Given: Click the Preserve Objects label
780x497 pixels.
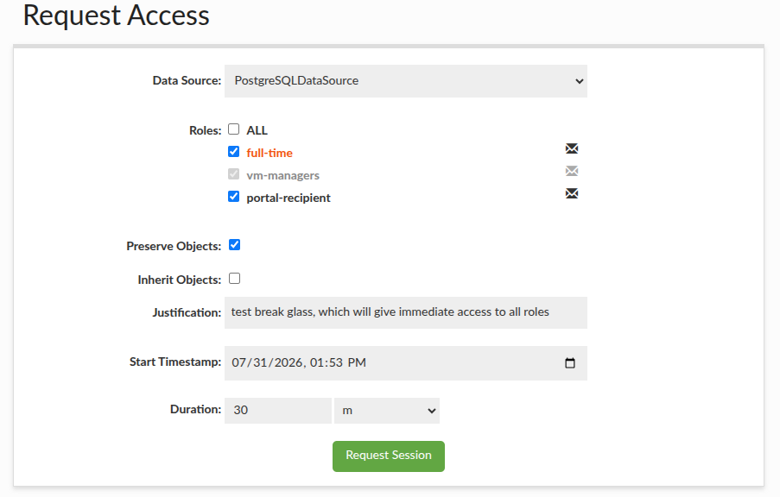Looking at the screenshot, I should (x=174, y=247).
